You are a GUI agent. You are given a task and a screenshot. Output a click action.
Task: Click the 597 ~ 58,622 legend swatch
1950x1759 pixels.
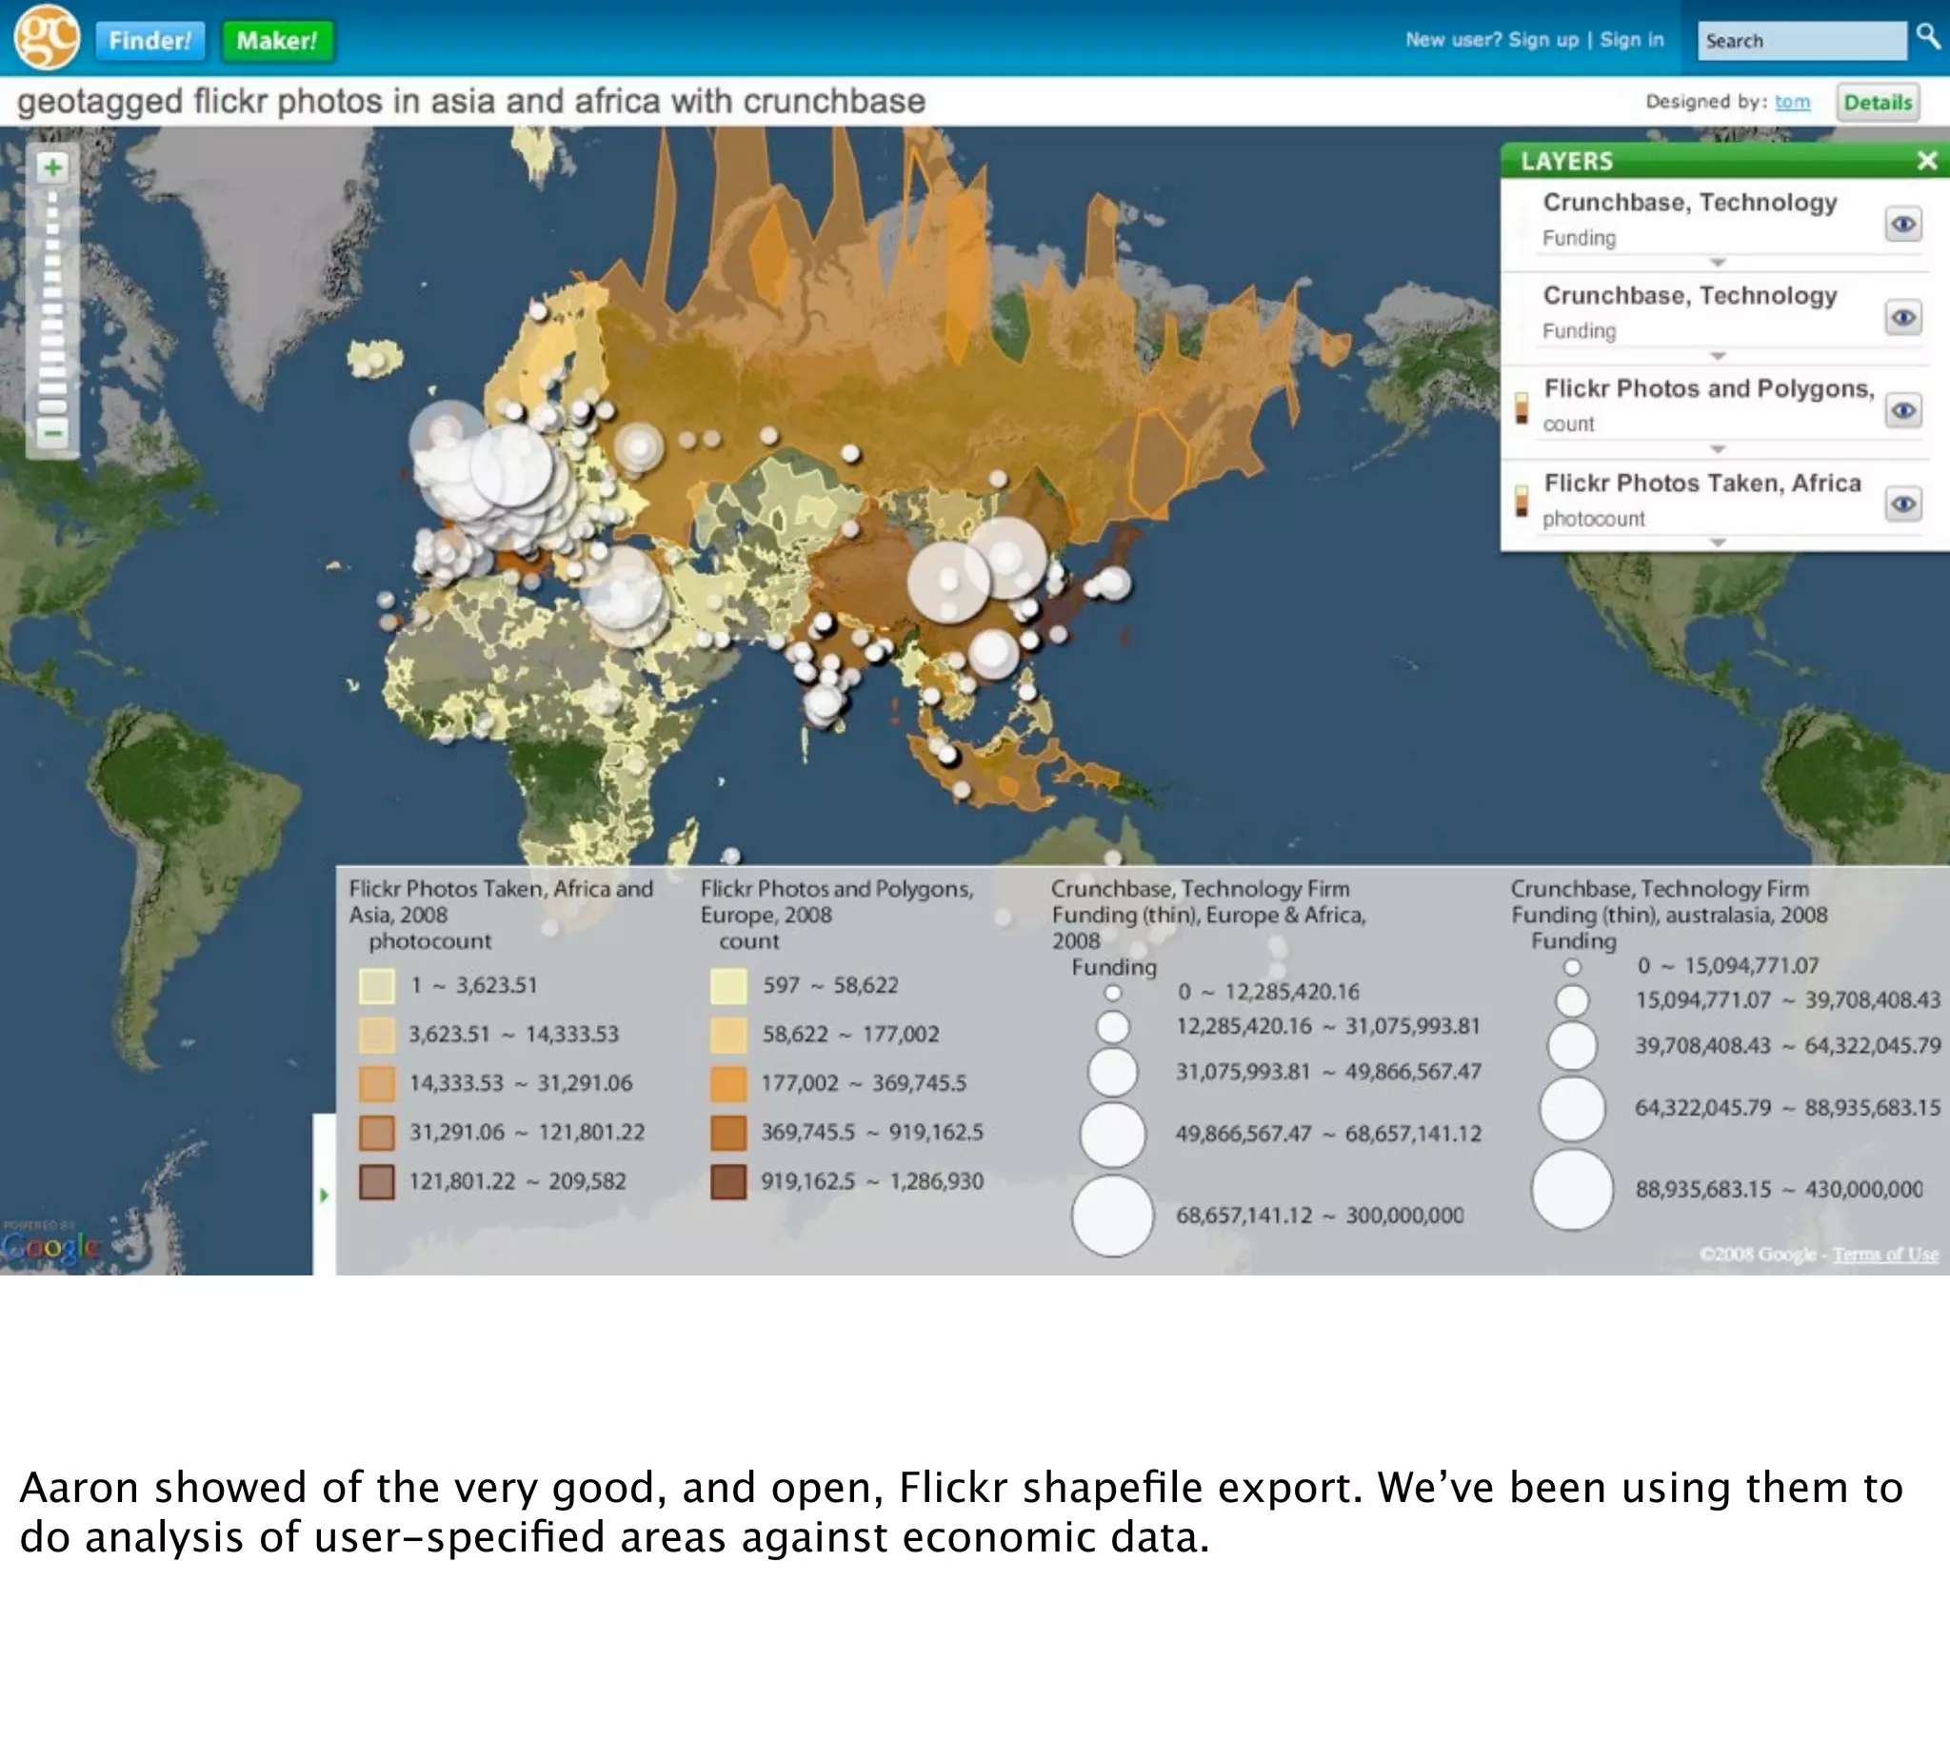coord(728,986)
